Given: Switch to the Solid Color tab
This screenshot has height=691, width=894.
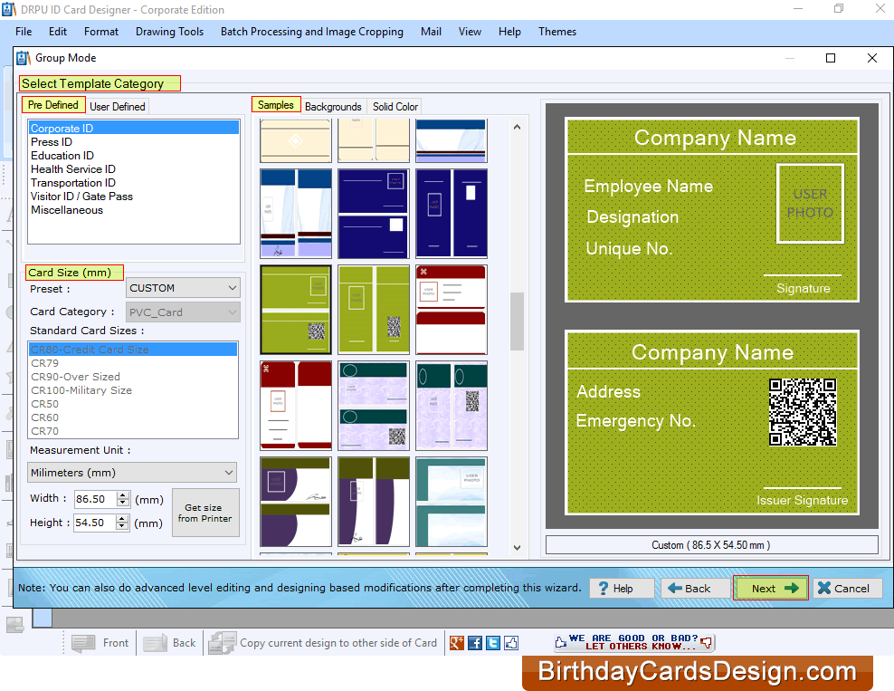Looking at the screenshot, I should coord(395,107).
